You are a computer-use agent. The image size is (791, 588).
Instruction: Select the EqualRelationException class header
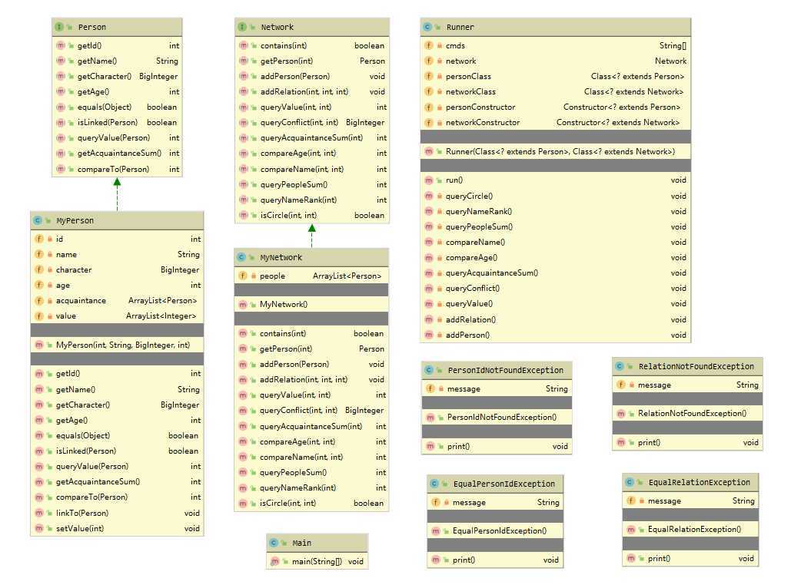(690, 482)
